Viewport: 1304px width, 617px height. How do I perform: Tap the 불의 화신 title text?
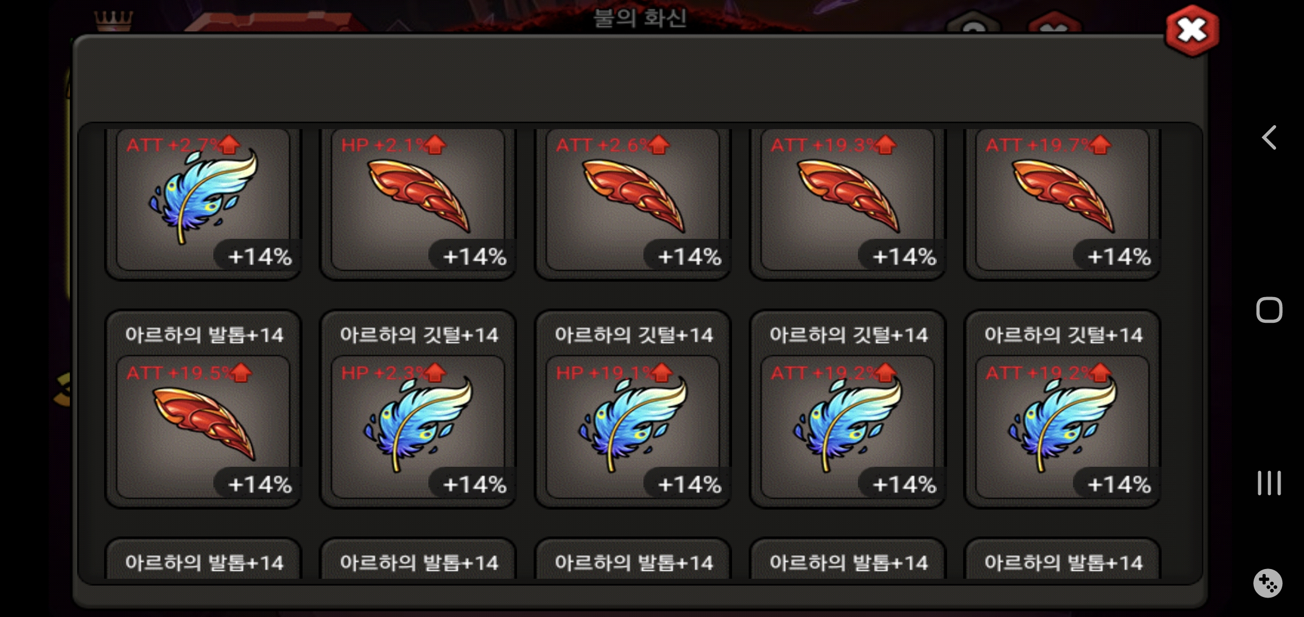click(x=640, y=18)
